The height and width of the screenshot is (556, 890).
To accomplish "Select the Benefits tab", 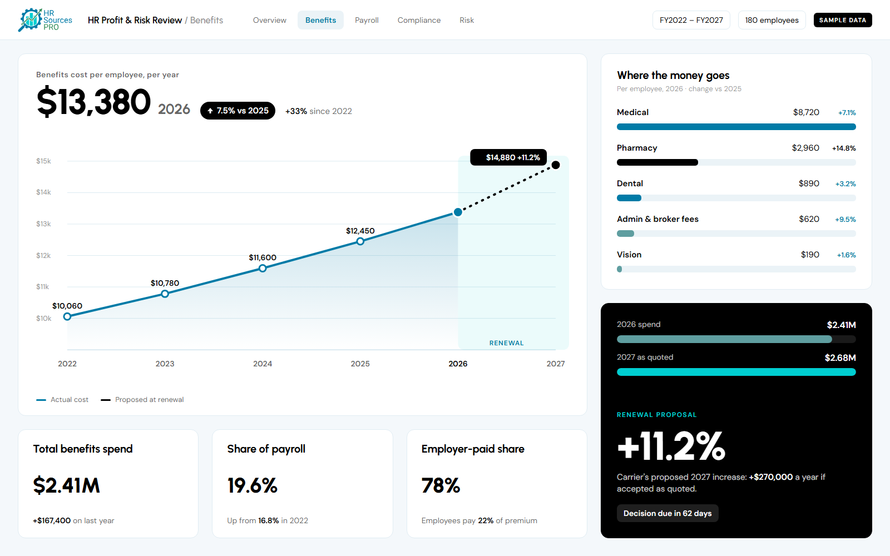I will click(320, 20).
